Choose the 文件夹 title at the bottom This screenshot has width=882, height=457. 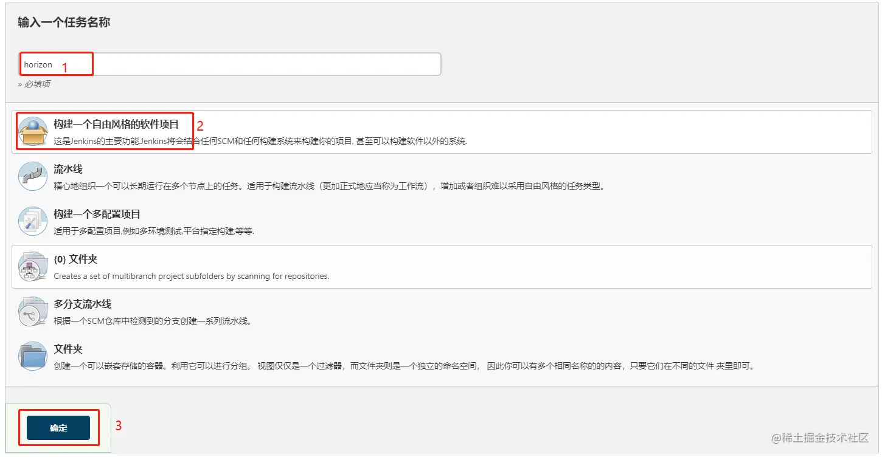tap(68, 349)
